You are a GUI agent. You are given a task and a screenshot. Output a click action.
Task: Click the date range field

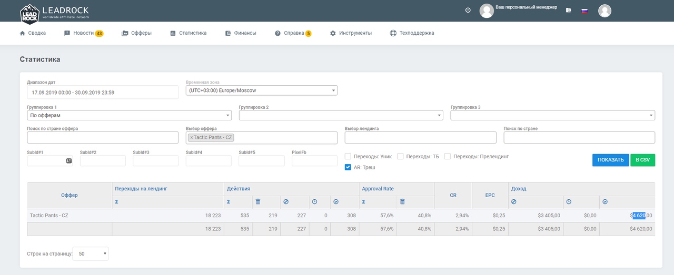click(x=103, y=92)
